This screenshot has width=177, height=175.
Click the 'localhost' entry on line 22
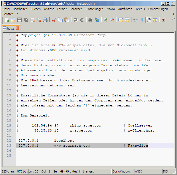[x=64, y=140]
